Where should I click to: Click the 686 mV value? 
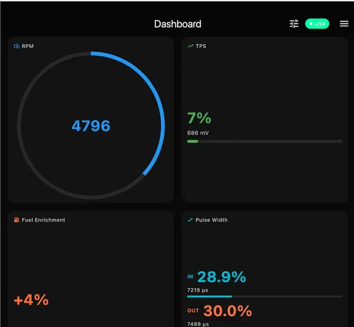tap(198, 133)
